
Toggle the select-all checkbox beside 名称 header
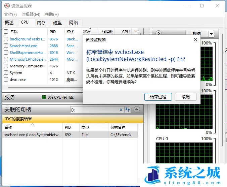click(x=6, y=32)
